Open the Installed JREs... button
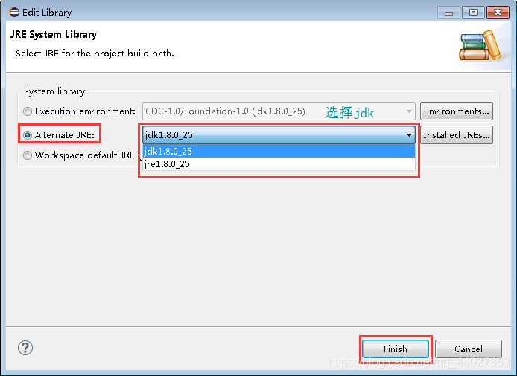 (457, 135)
